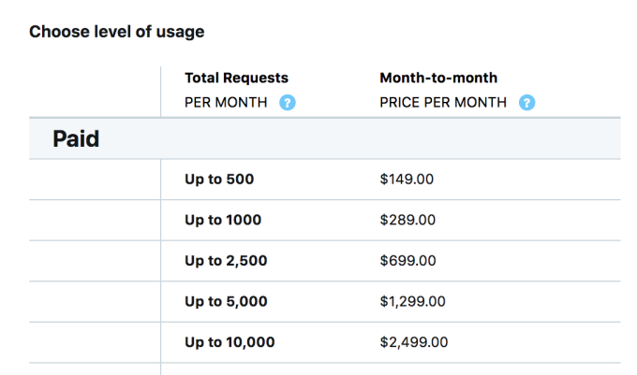The height and width of the screenshot is (375, 637).
Task: Click the empty cell left of Up to 10,000
Action: tap(94, 342)
